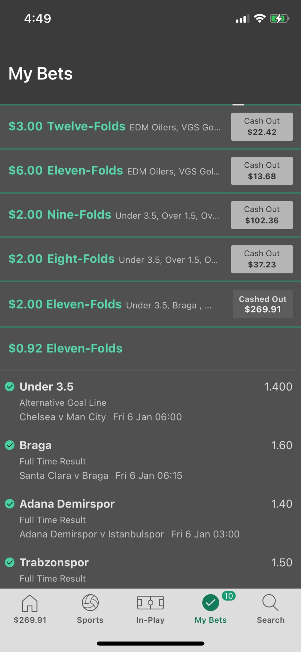
Task: Tap the My Bets badge showing 10
Action: click(x=228, y=596)
